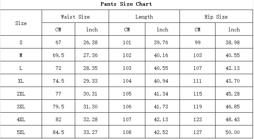
Task: Click the Size header cell
Action: click(21, 23)
